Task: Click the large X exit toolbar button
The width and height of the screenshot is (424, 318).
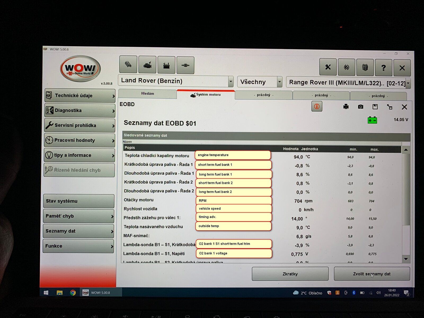Action: [402, 68]
